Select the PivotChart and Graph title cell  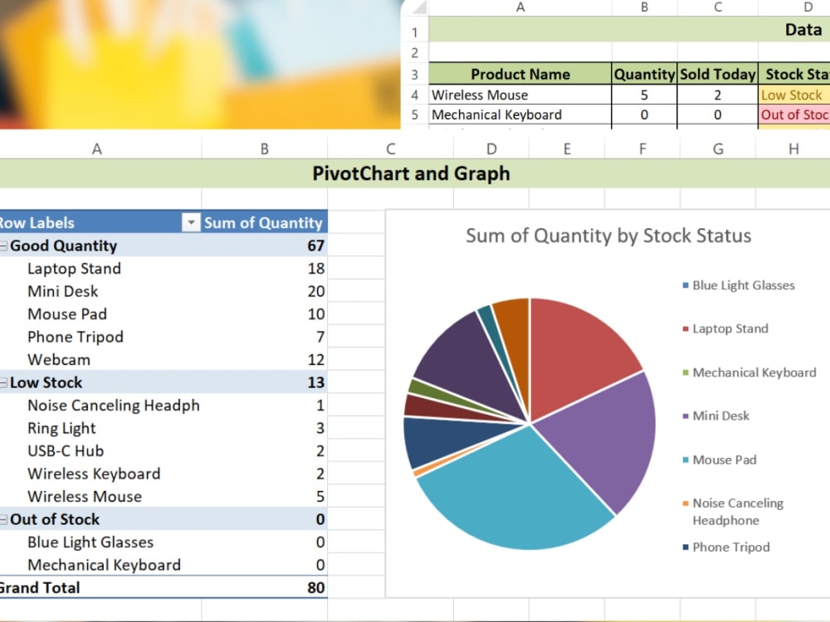click(x=411, y=173)
